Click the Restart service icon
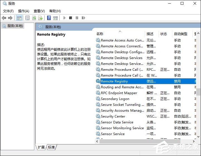 [x=83, y=18]
